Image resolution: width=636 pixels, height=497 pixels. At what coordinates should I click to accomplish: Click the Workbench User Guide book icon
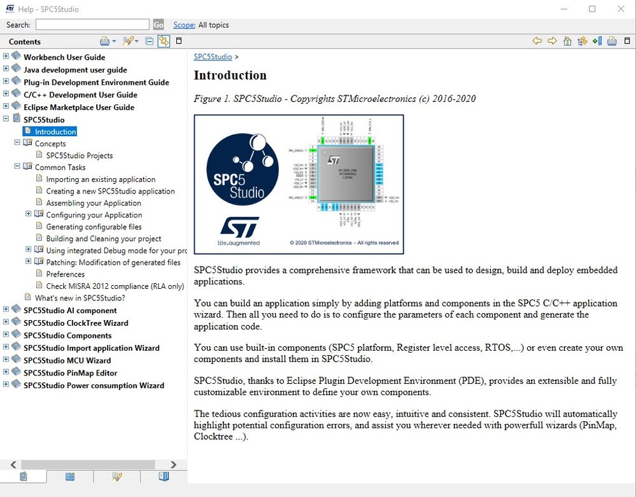[x=16, y=55]
